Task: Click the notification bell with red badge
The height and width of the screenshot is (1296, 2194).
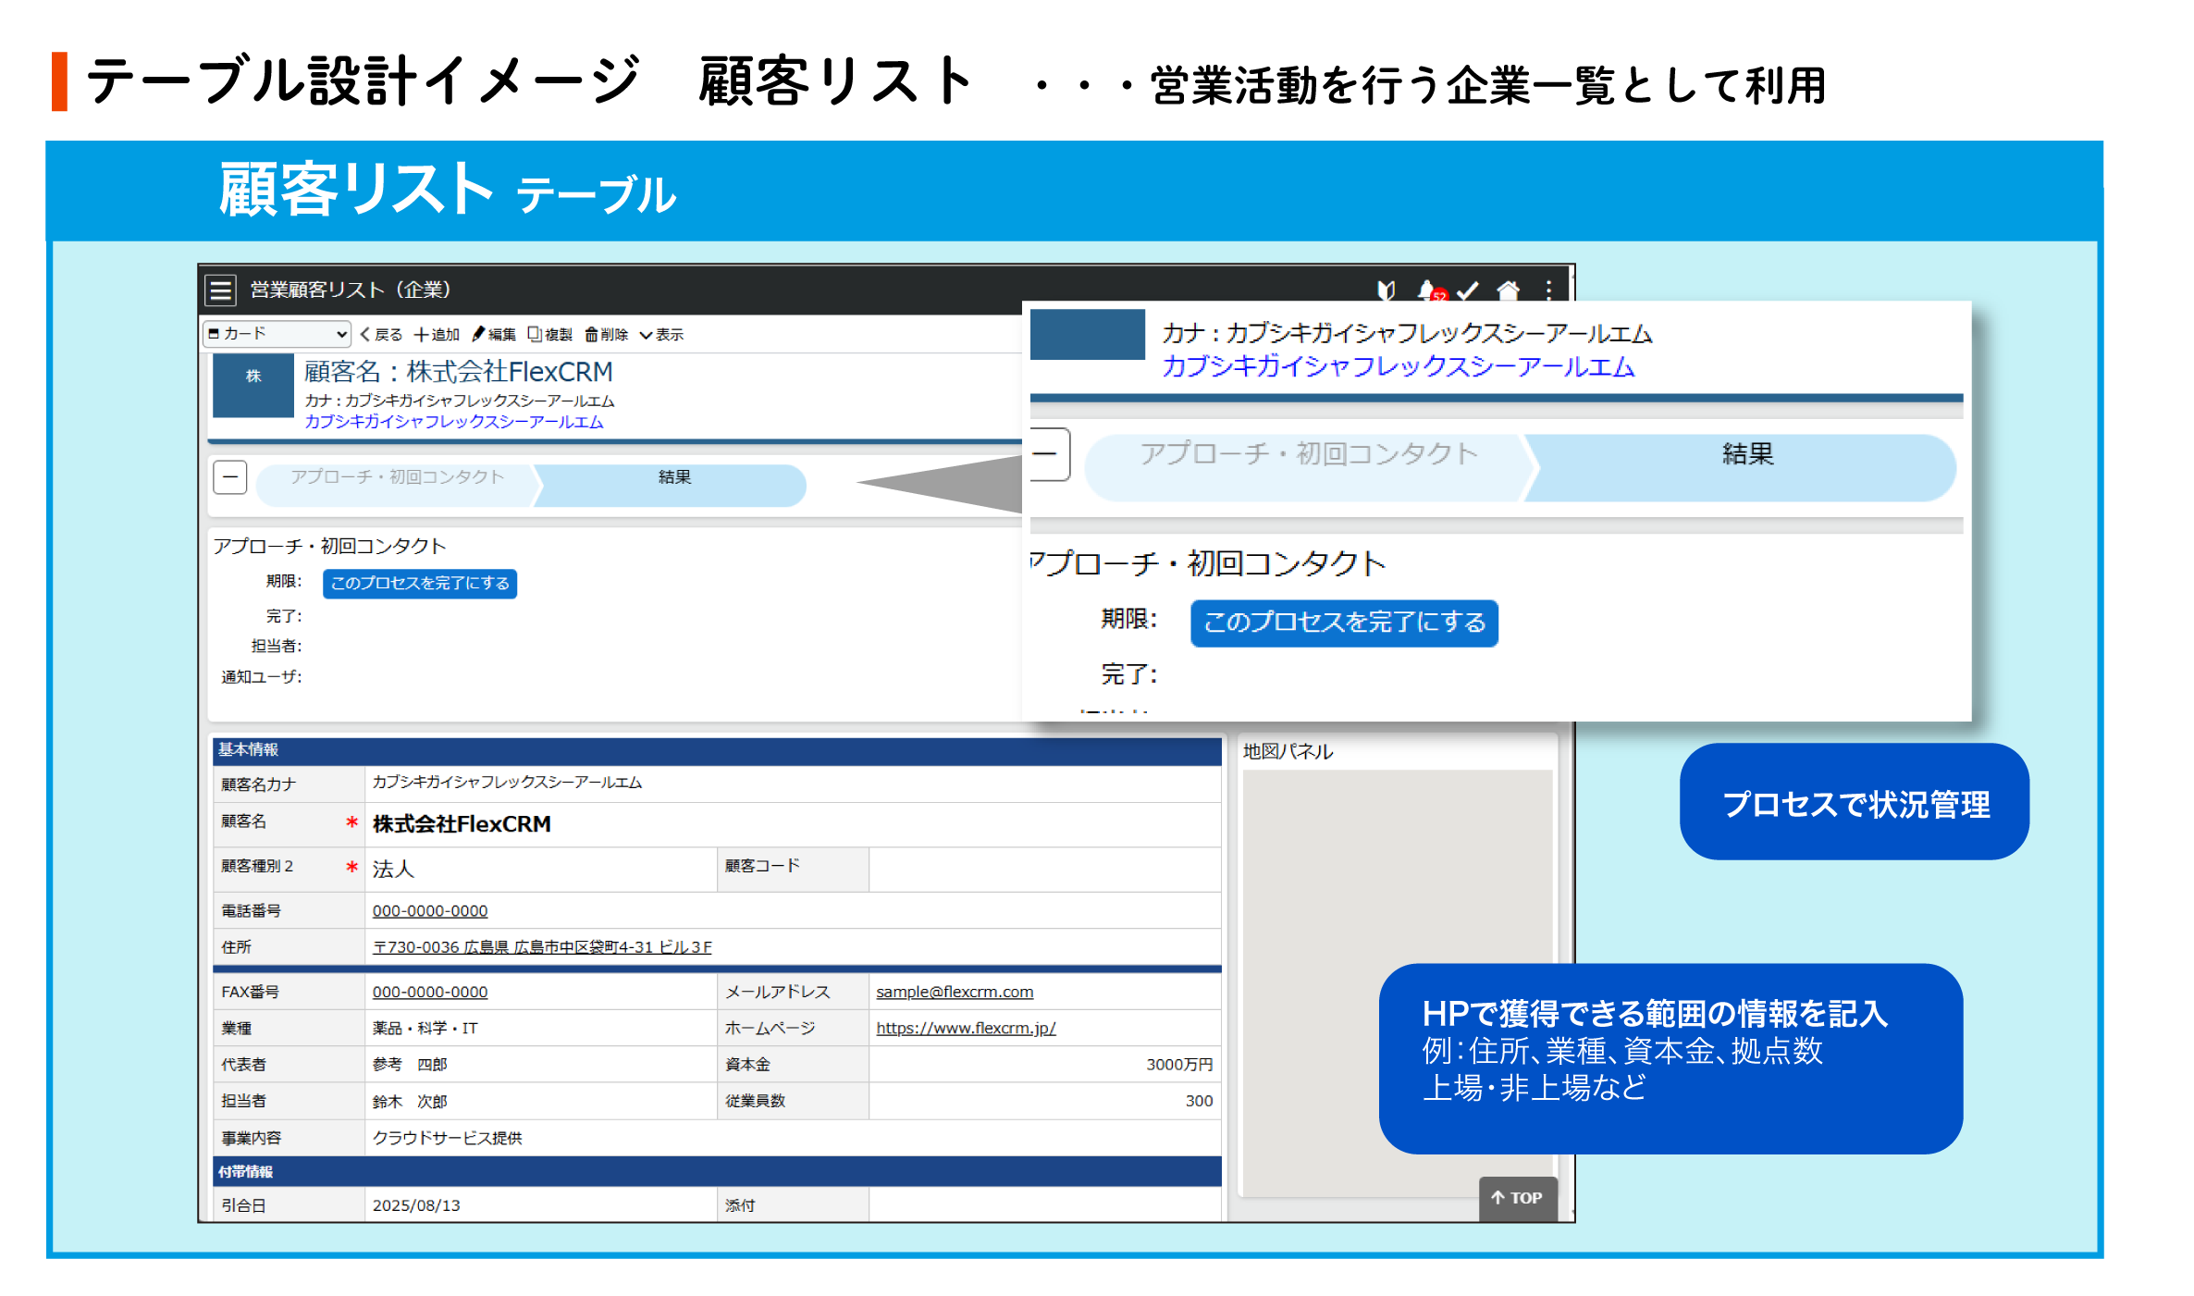Action: point(1427,290)
